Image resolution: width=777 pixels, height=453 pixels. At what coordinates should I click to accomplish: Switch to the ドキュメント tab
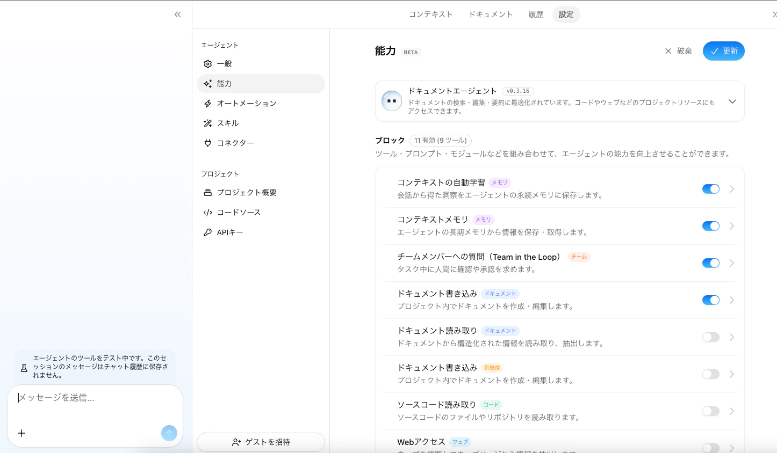(491, 14)
